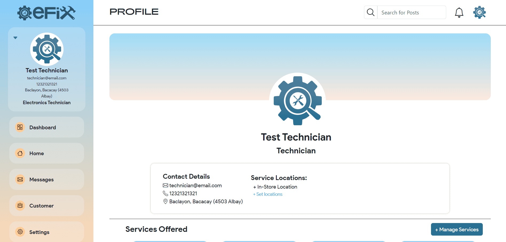Focus the Search for Posts field
The width and height of the screenshot is (506, 242).
411,13
